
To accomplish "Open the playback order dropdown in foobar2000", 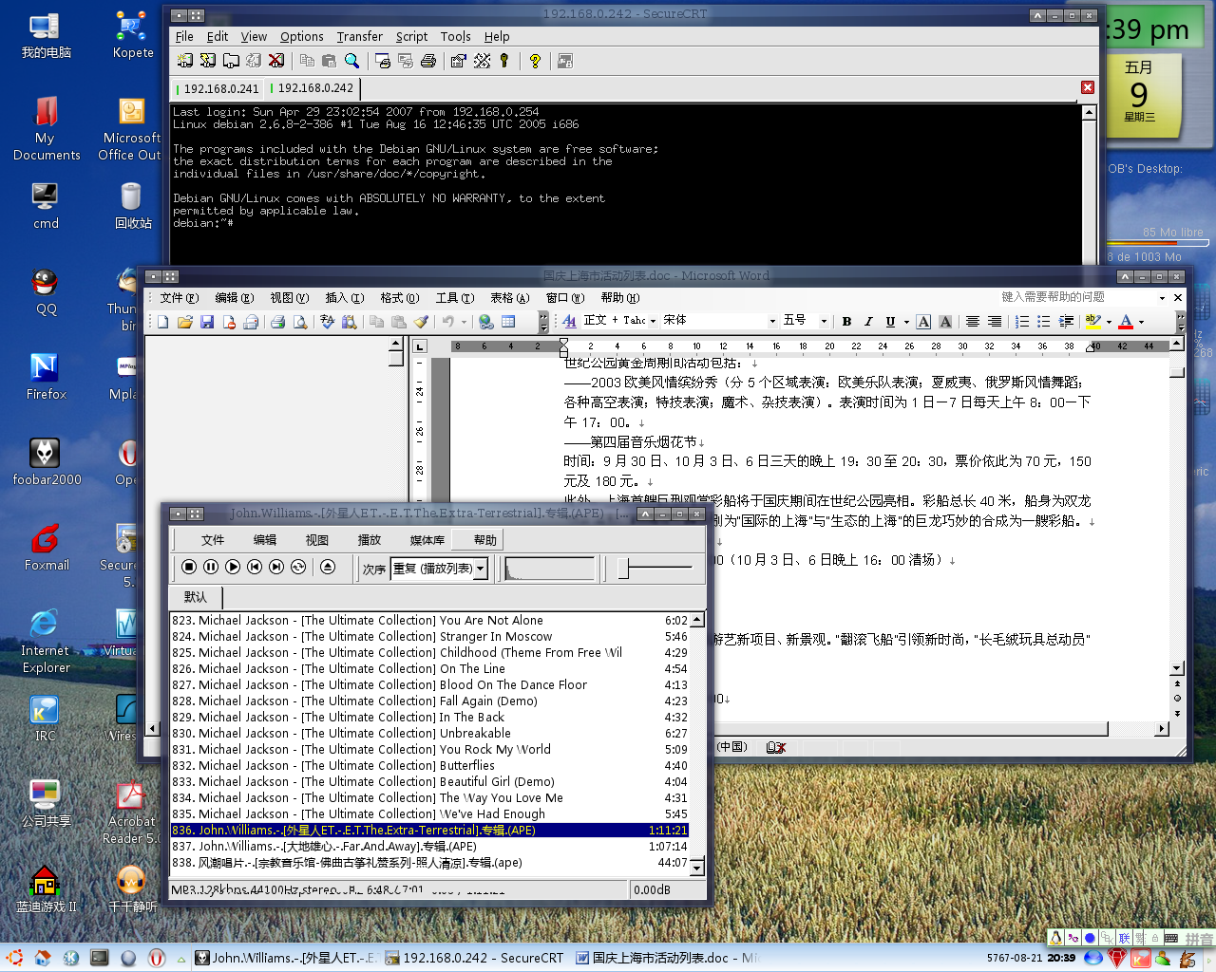I will [481, 569].
